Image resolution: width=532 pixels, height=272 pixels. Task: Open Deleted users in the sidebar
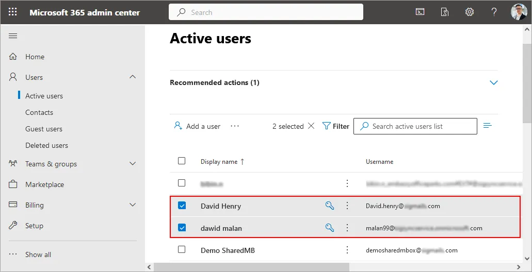pyautogui.click(x=46, y=145)
